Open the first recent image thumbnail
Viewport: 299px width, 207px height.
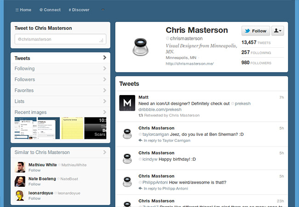pos(26,128)
